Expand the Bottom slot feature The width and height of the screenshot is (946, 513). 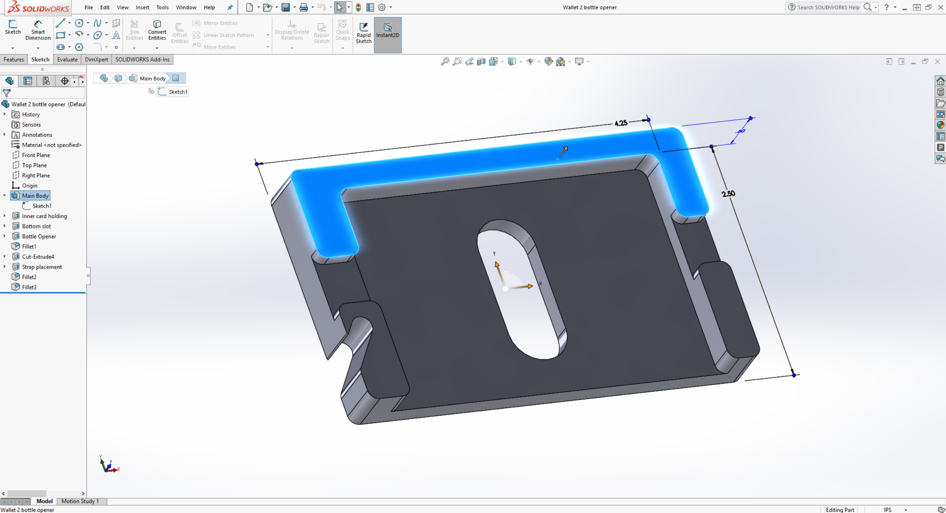click(4, 226)
